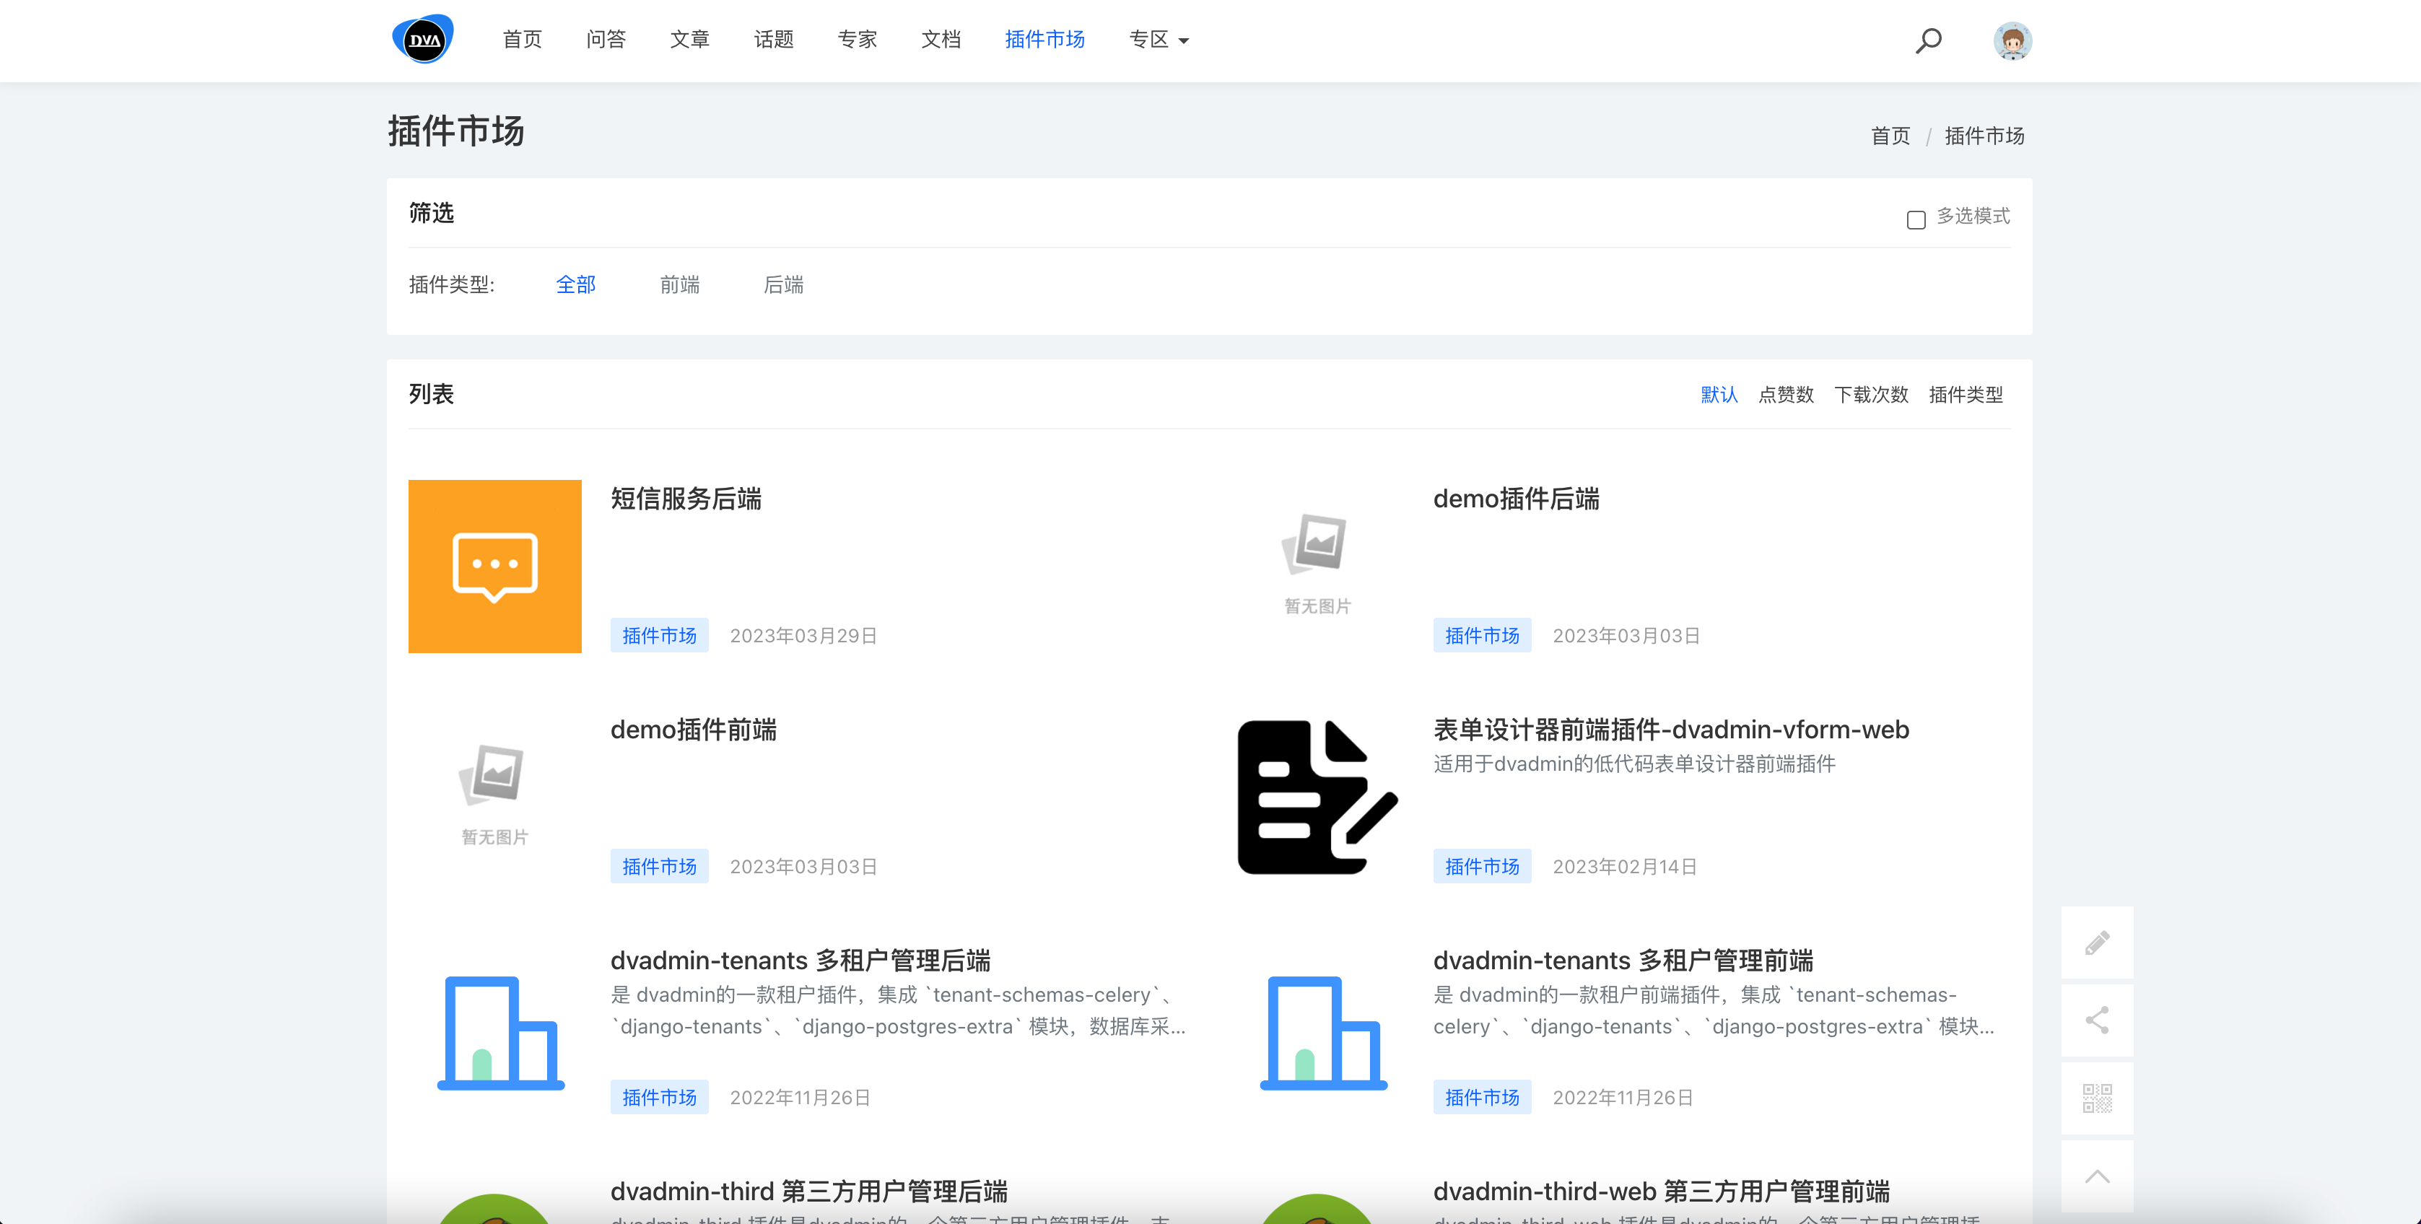Click the orange chat bubble plugin icon

(494, 566)
